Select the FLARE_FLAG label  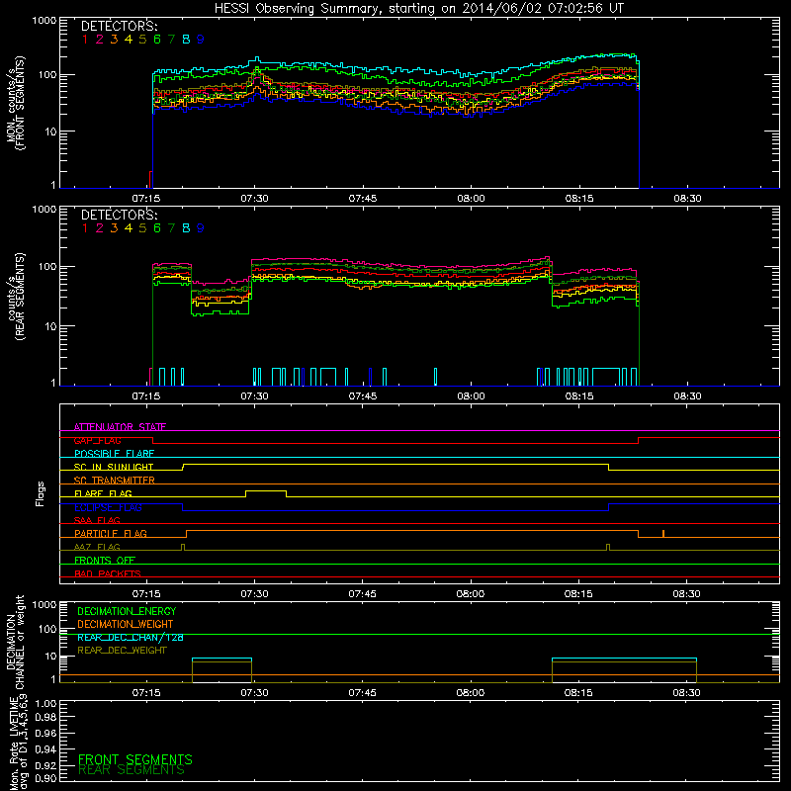pos(103,493)
